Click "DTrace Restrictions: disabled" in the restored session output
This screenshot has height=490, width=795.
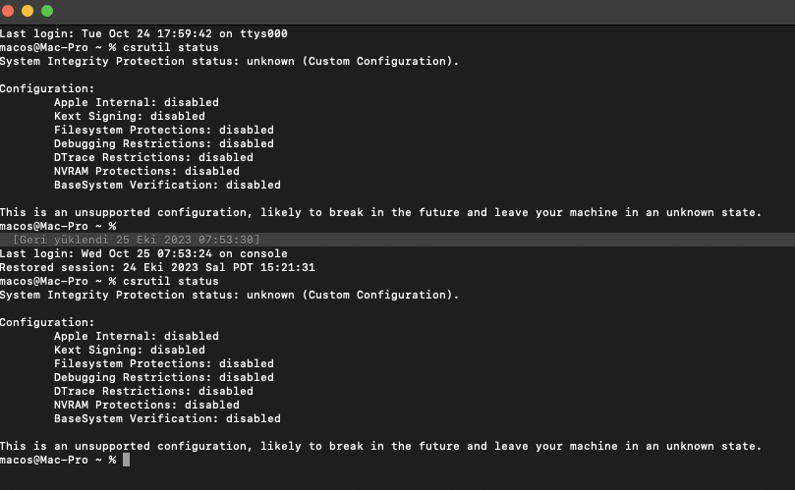pyautogui.click(x=153, y=391)
